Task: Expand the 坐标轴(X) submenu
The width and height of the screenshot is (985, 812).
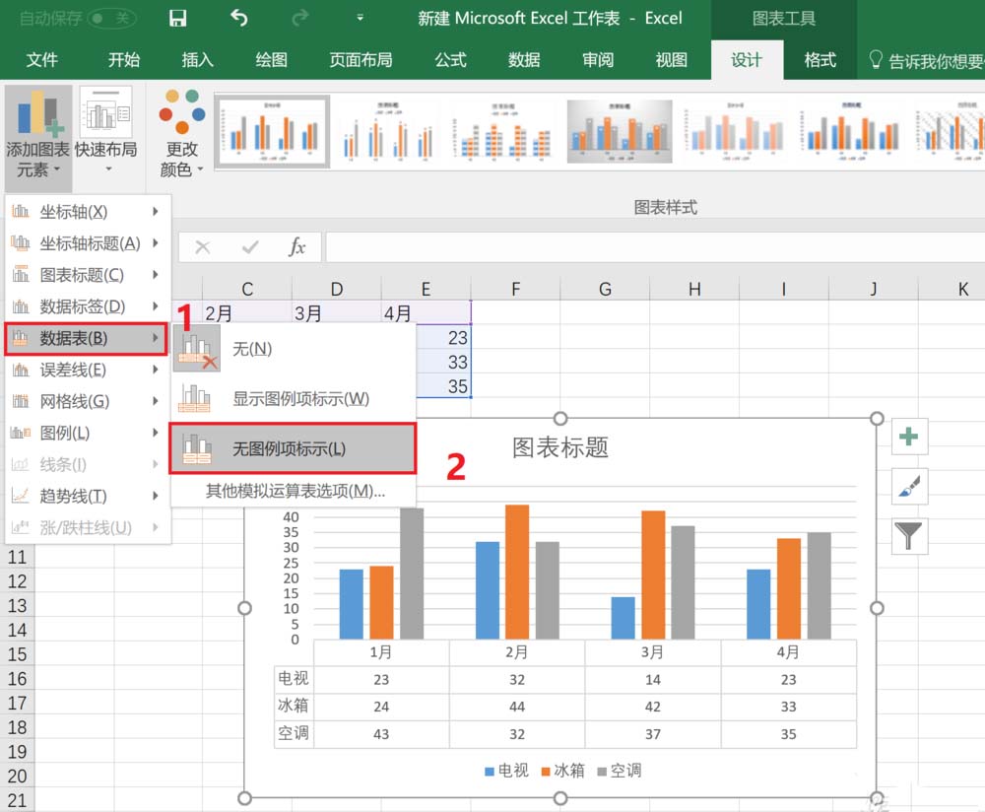Action: click(x=88, y=212)
